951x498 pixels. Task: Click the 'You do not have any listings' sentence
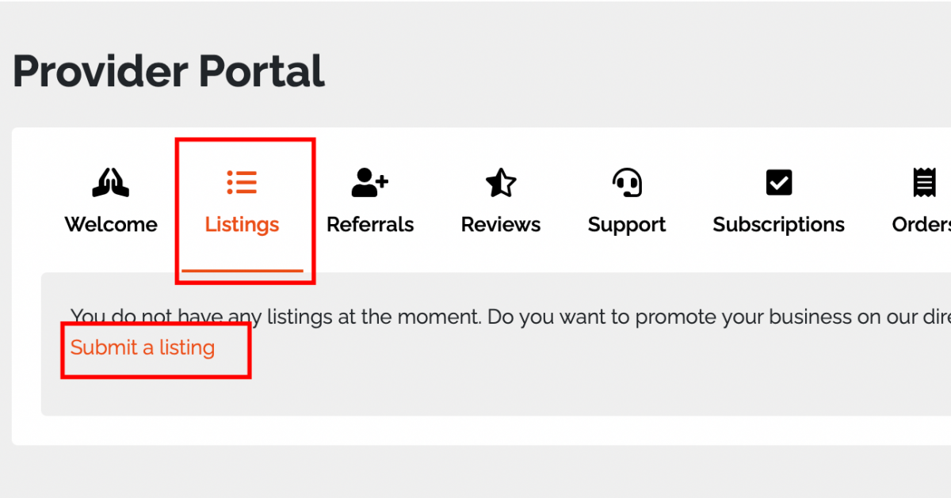tap(276, 317)
